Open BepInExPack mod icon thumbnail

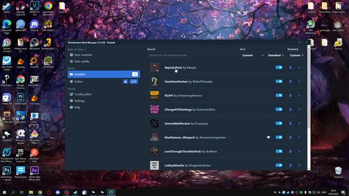[x=154, y=68]
